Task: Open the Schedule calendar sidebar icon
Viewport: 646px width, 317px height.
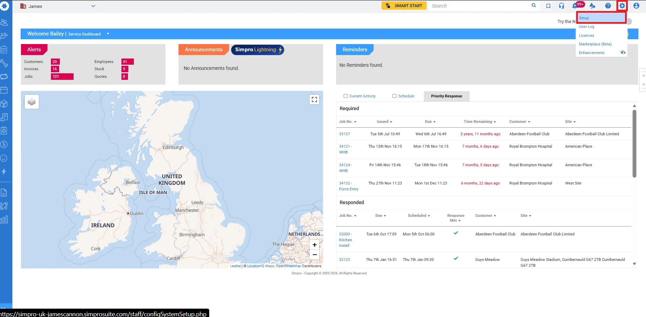Action: click(4, 90)
